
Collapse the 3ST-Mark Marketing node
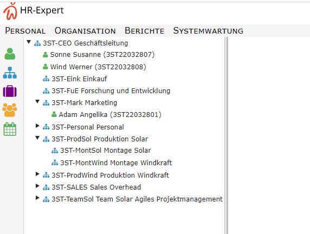tap(37, 102)
